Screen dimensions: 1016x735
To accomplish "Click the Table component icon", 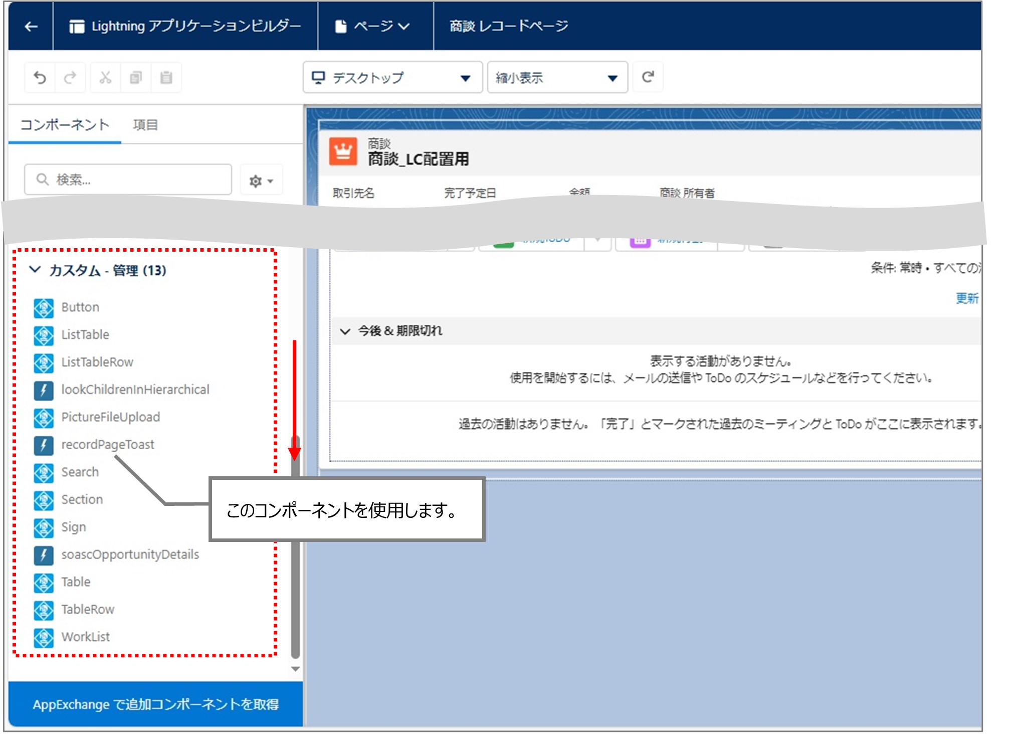I will click(44, 583).
